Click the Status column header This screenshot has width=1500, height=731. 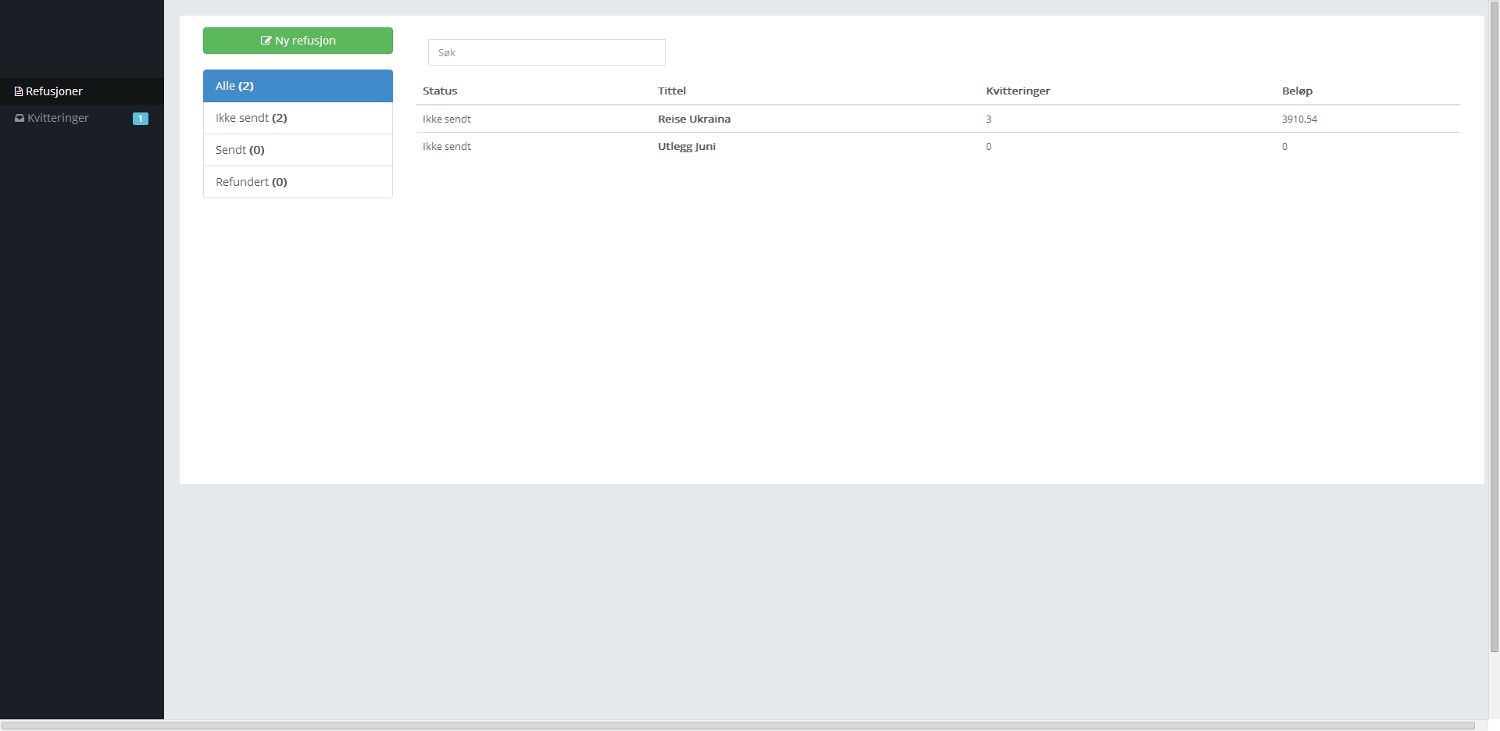(x=440, y=91)
